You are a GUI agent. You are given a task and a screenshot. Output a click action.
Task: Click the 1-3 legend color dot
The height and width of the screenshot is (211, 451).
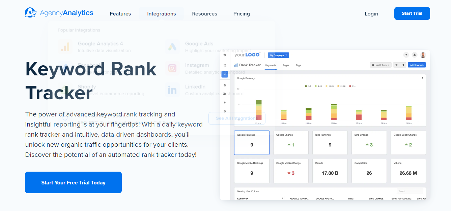tap(306, 86)
